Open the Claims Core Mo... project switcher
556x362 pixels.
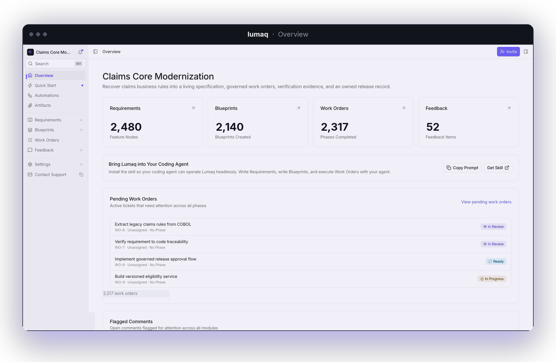[x=49, y=52]
